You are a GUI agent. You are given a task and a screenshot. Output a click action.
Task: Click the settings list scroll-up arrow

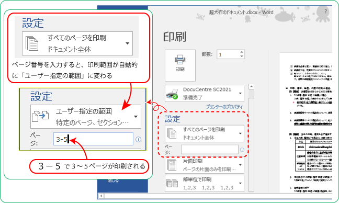click(251, 87)
